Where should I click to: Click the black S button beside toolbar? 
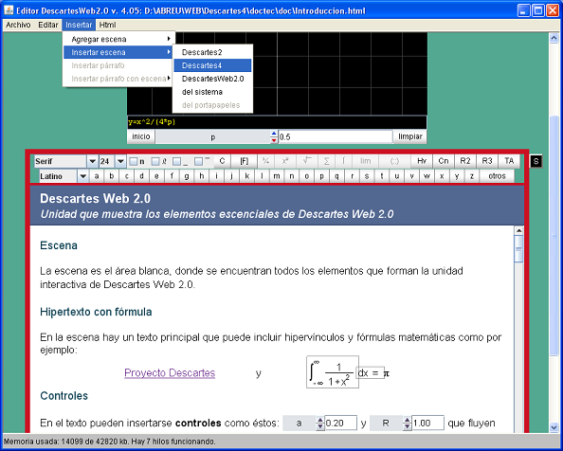(536, 161)
